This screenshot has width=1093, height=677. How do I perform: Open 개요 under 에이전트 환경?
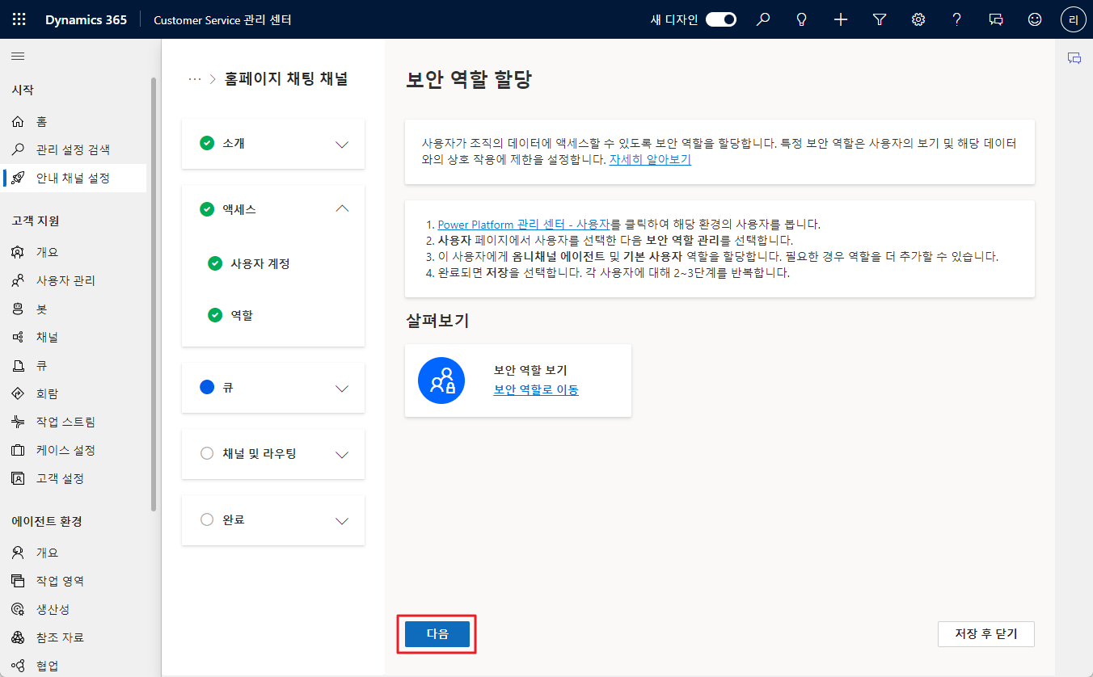tap(74, 553)
